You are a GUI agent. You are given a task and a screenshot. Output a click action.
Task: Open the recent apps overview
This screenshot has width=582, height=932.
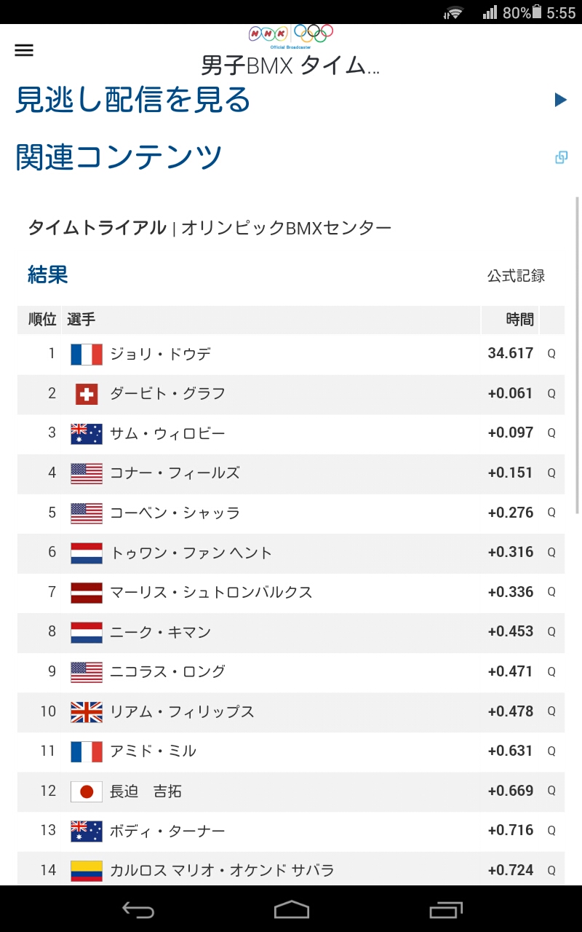pyautogui.click(x=445, y=909)
